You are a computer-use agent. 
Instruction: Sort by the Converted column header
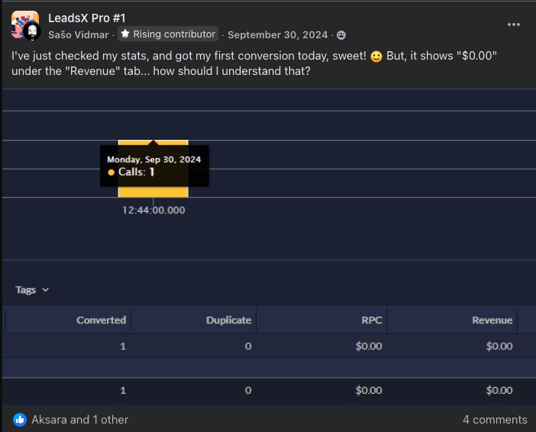click(101, 320)
